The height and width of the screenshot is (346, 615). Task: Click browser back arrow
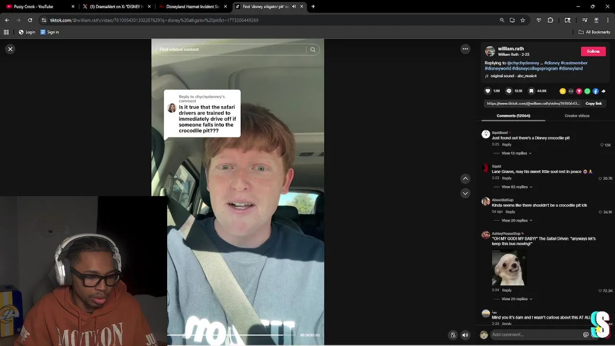pyautogui.click(x=7, y=20)
